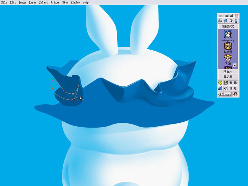The image size is (248, 186).
Task: Click the blue folder icon in the QQ panel
Action: pyautogui.click(x=225, y=21)
